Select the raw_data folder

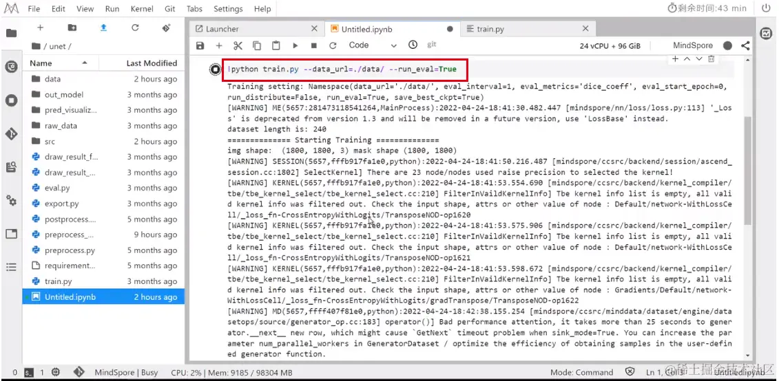click(x=104, y=126)
